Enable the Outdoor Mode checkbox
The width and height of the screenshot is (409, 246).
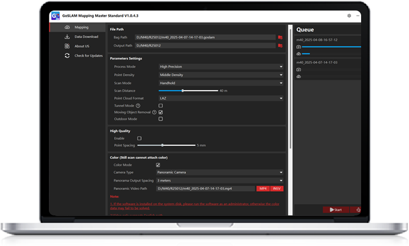pyautogui.click(x=161, y=119)
